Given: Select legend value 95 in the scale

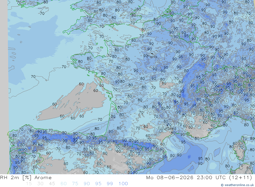Looking at the screenshot, I should coord(98,184).
